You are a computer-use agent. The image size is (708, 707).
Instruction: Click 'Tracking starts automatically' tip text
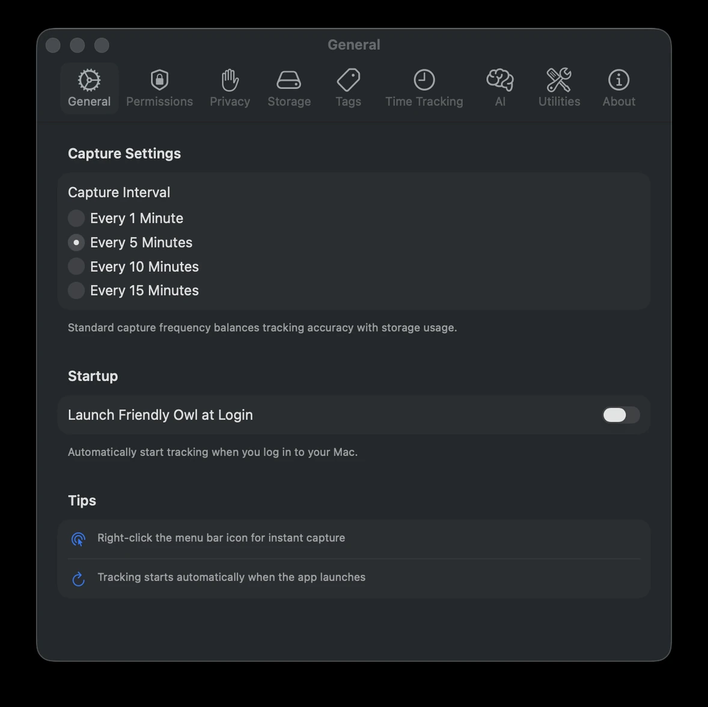231,577
